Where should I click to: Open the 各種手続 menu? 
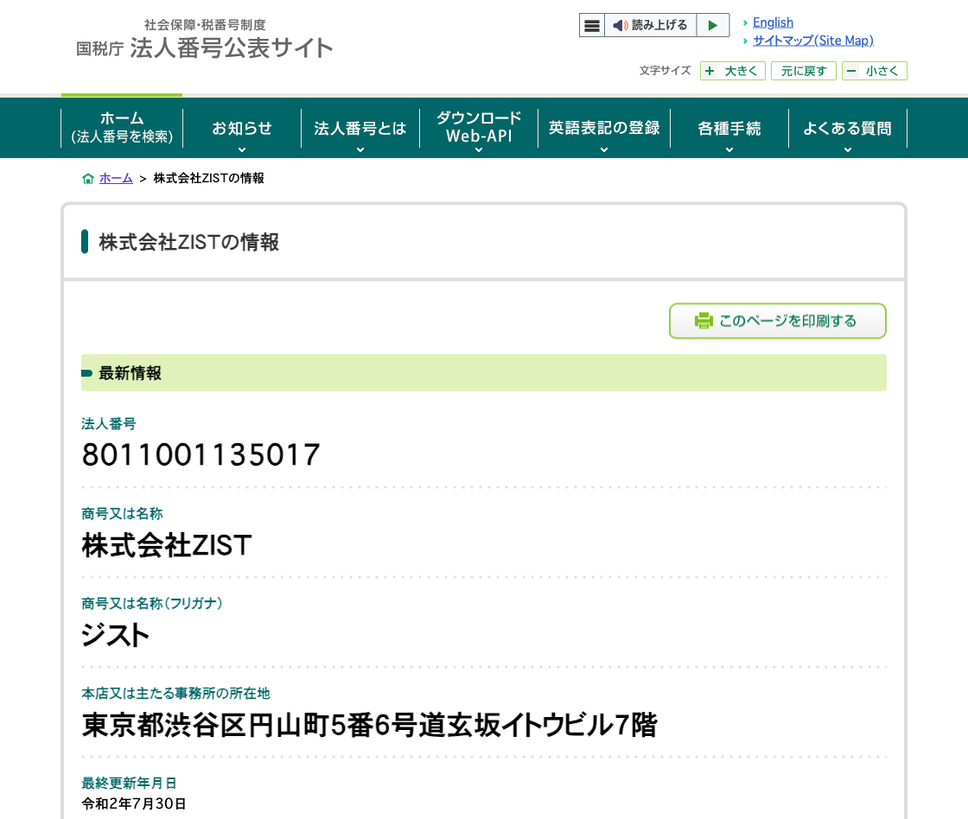tap(729, 128)
